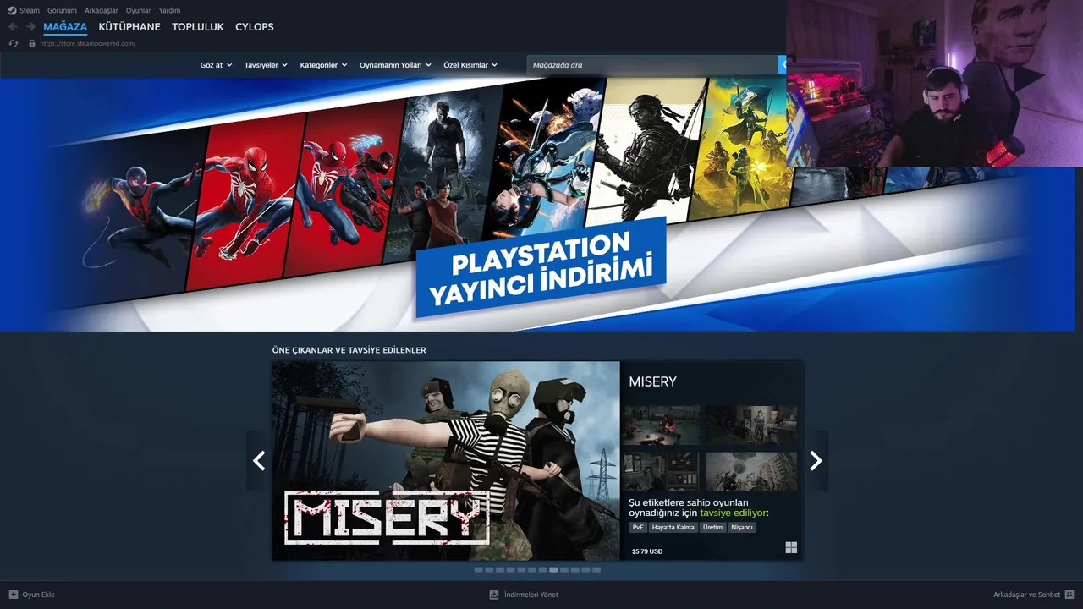Open the Görünüm menu

click(62, 11)
